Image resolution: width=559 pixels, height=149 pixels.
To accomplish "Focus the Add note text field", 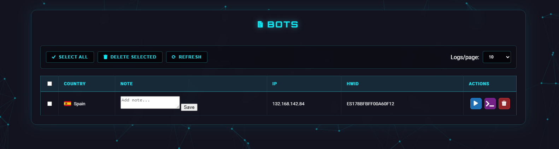I will click(150, 103).
